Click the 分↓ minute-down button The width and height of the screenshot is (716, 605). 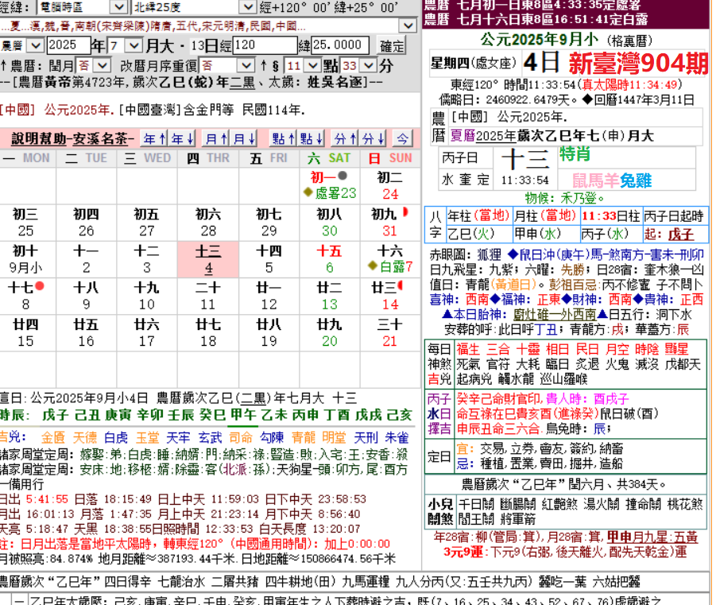[x=370, y=138]
